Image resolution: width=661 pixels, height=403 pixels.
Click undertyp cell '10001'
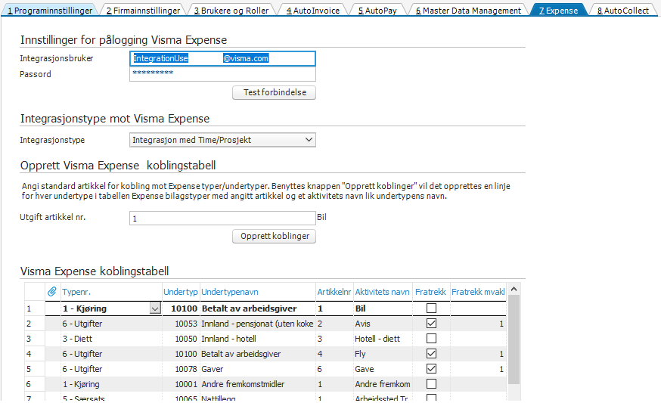point(181,384)
